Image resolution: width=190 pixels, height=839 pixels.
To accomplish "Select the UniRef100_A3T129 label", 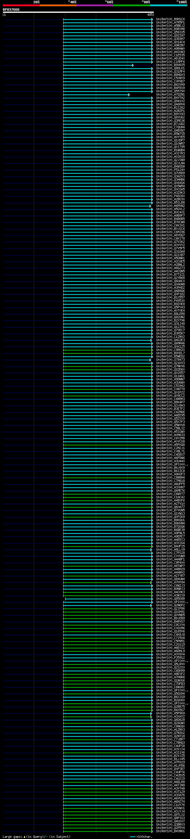I will point(170,792).
